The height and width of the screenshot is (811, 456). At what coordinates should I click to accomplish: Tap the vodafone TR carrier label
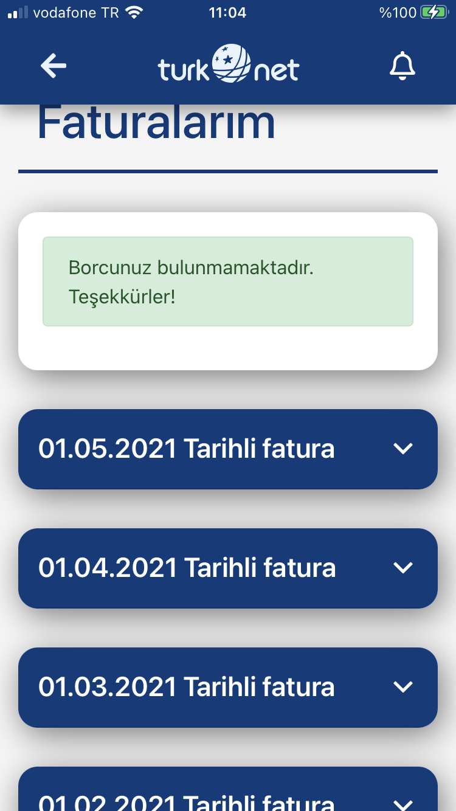(x=76, y=12)
